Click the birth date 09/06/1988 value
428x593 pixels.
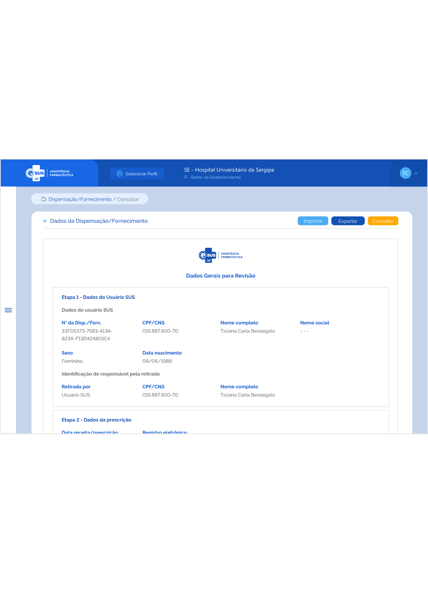157,361
